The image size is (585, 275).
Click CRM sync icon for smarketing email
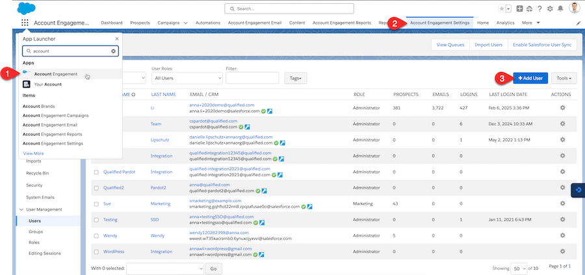tap(309, 206)
